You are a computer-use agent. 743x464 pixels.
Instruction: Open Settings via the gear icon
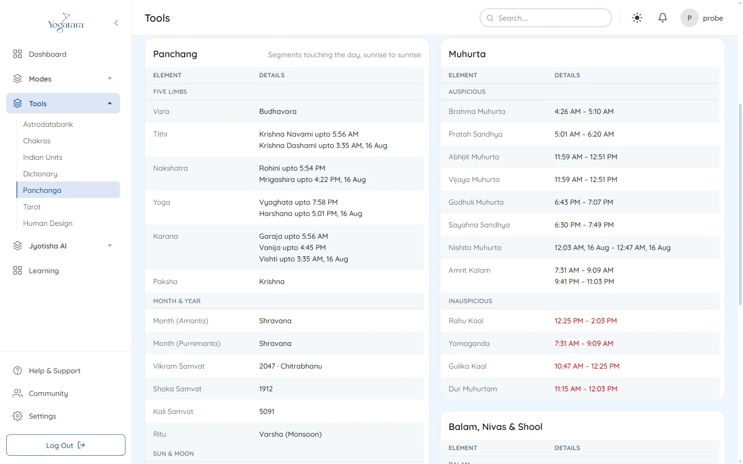[x=18, y=416]
